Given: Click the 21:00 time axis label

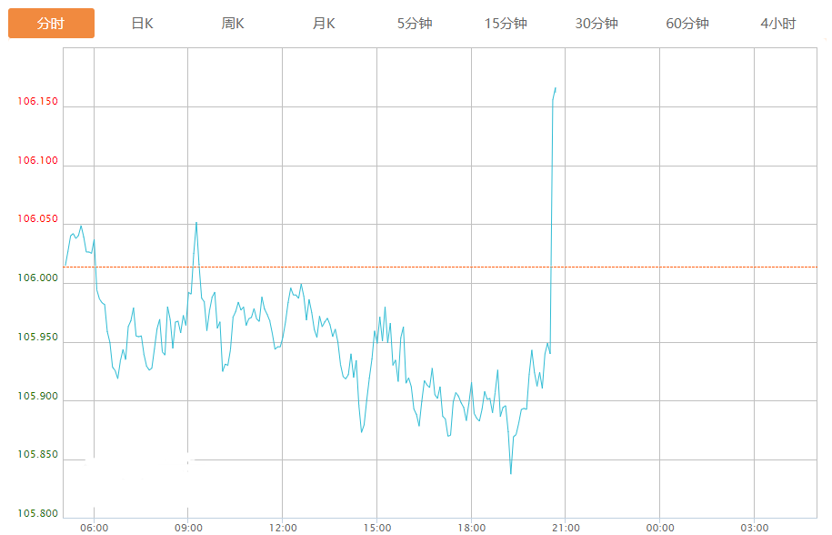Looking at the screenshot, I should (x=566, y=528).
